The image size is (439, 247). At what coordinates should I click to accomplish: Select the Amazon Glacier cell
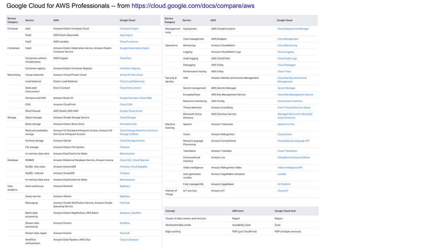click(x=62, y=141)
